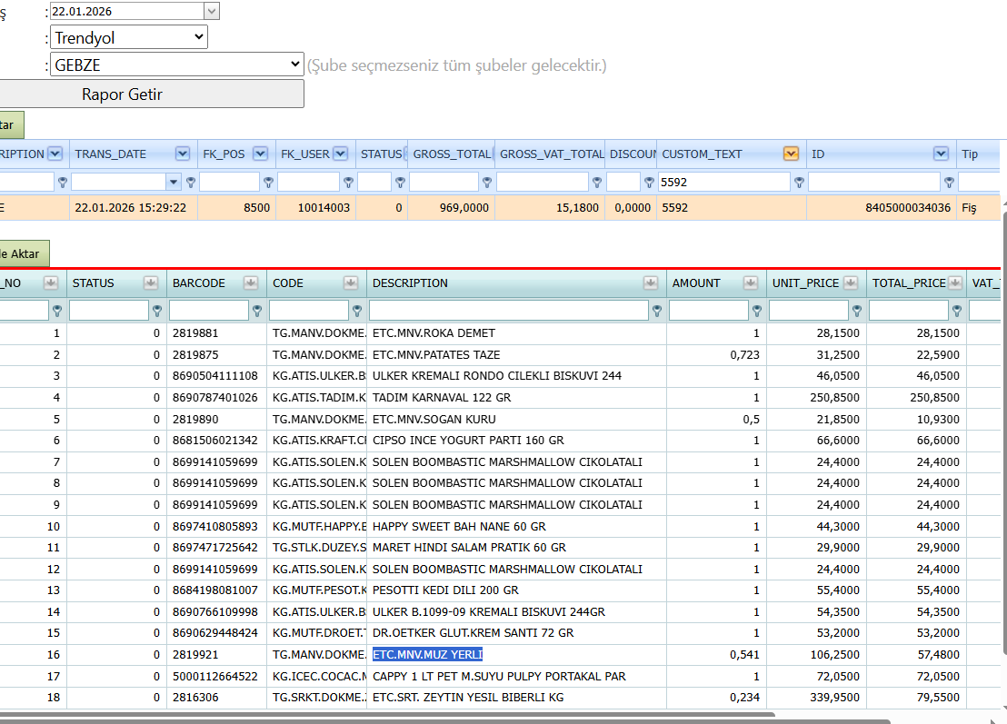Select row HAPPY SWEET BAH NANE 60 GR

[x=500, y=526]
